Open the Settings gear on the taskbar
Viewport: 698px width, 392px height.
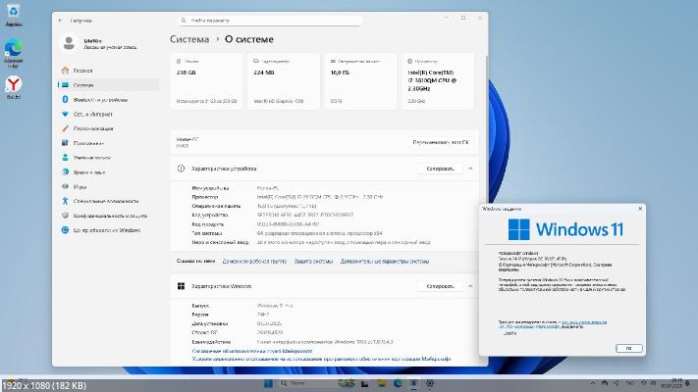click(x=430, y=383)
